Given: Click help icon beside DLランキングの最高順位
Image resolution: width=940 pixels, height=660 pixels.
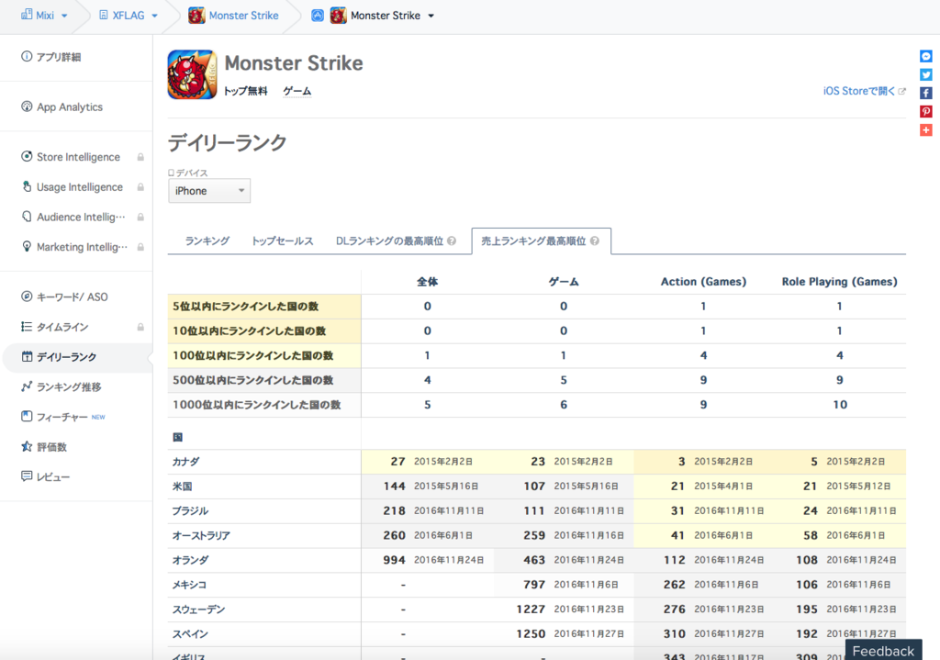Looking at the screenshot, I should coord(452,241).
